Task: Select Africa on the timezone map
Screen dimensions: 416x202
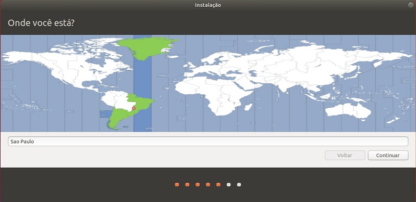Action: coord(215,95)
